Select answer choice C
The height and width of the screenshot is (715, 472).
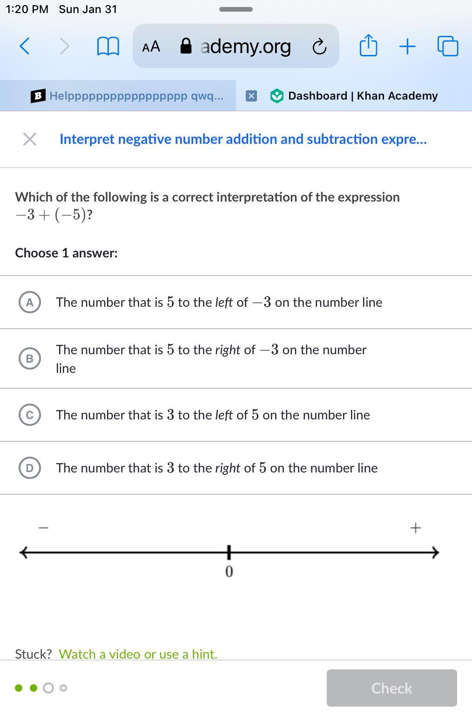pos(30,415)
